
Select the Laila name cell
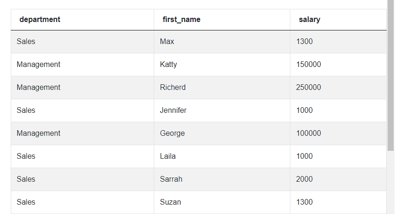coord(168,156)
